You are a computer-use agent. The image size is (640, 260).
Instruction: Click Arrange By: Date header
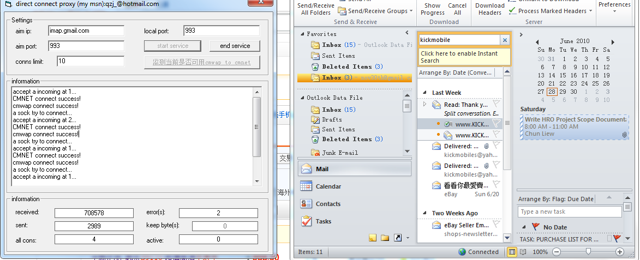[456, 72]
